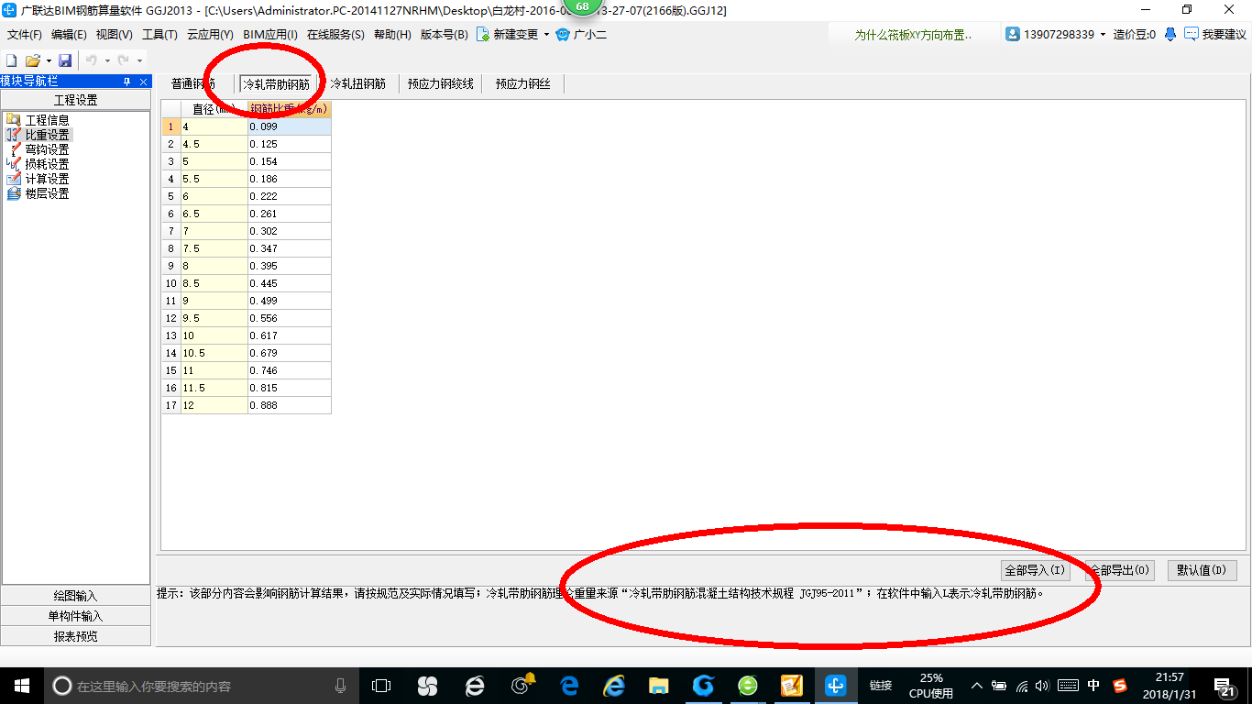Open the notification bell icon

[x=1170, y=34]
